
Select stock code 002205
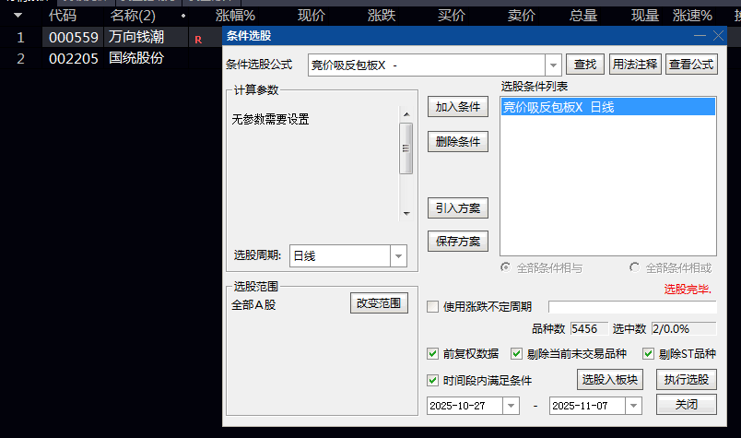pos(73,59)
